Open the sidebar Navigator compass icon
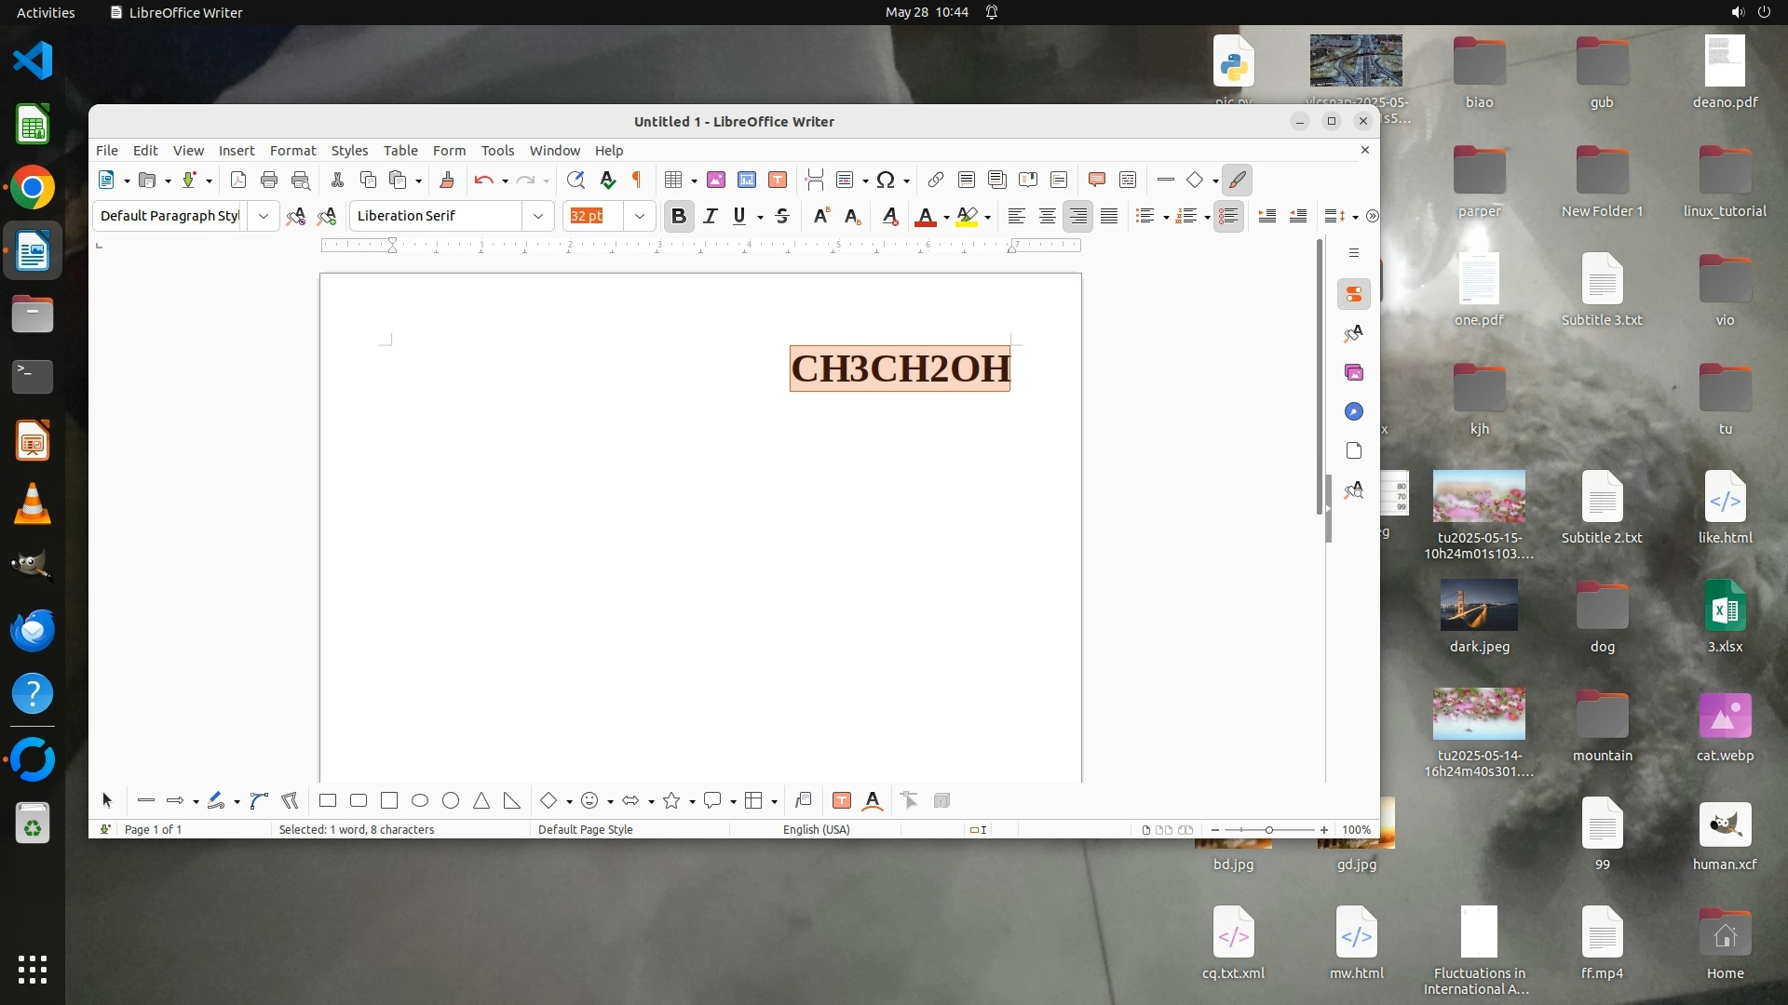 pos(1354,411)
